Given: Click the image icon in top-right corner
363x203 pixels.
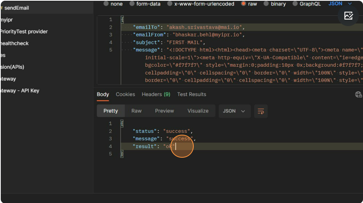Looking at the screenshot, I should [x=348, y=16].
